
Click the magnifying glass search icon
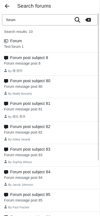77,20
